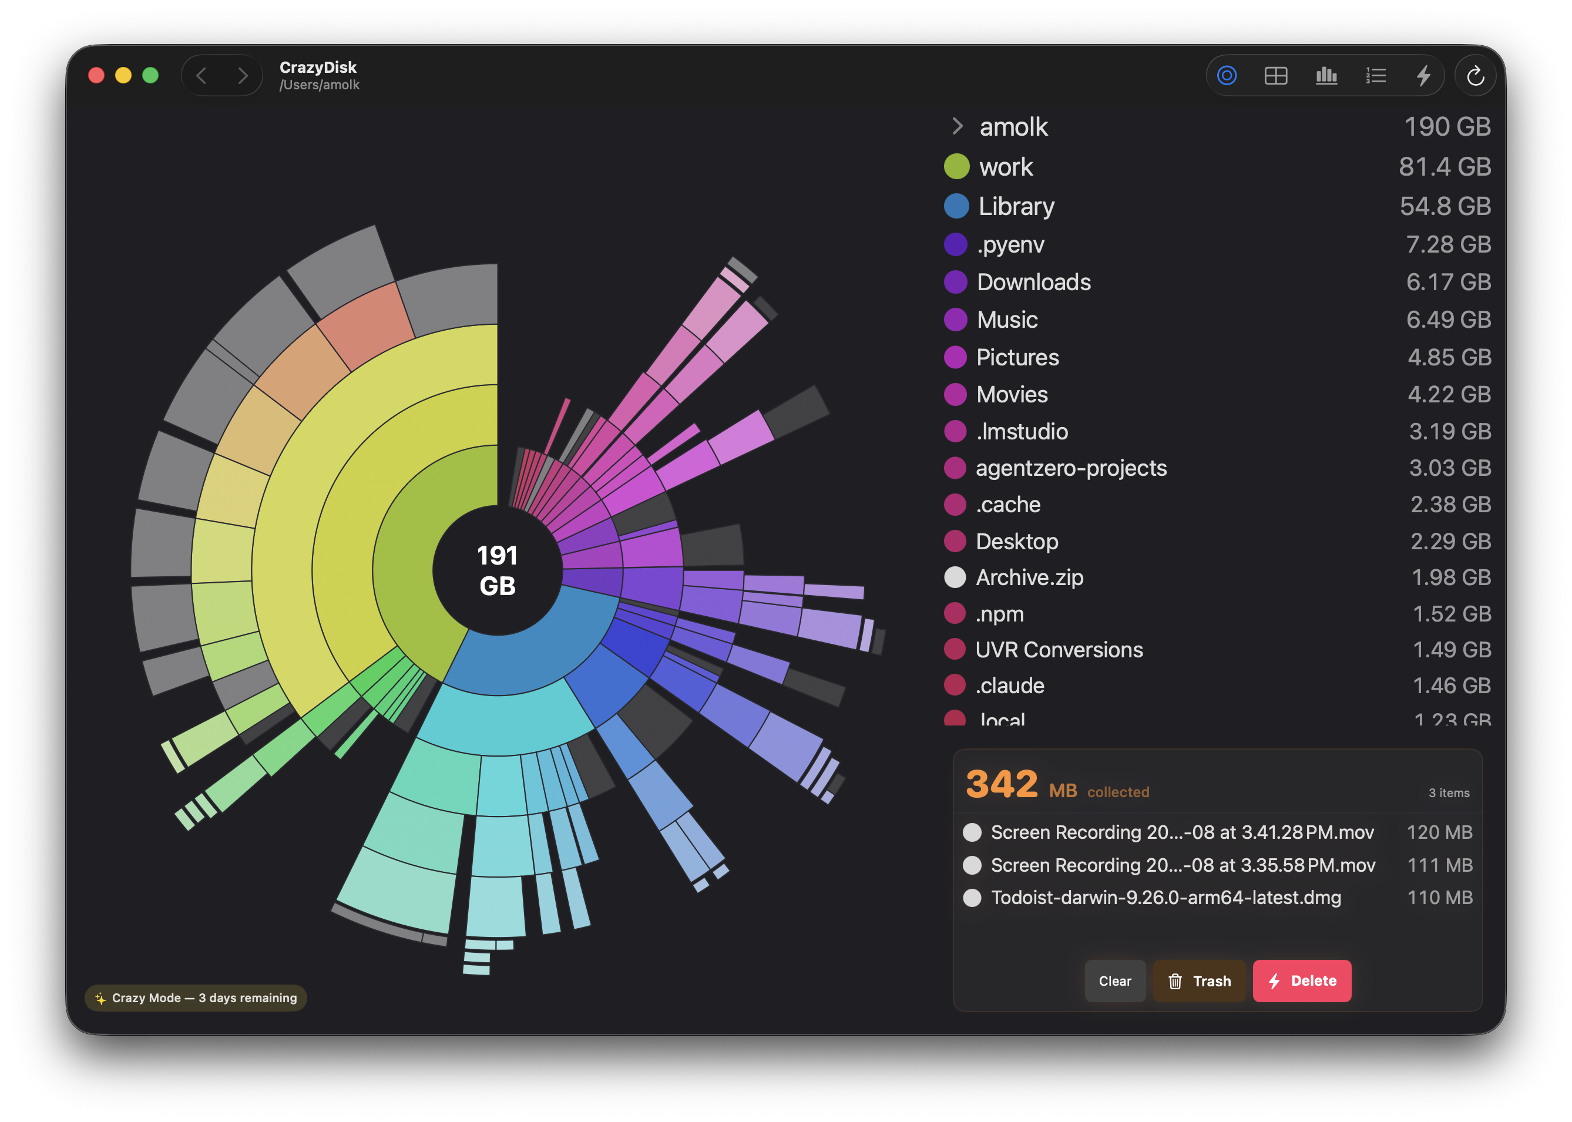Click the back navigation arrow
Viewport: 1572px width, 1122px height.
coord(201,75)
